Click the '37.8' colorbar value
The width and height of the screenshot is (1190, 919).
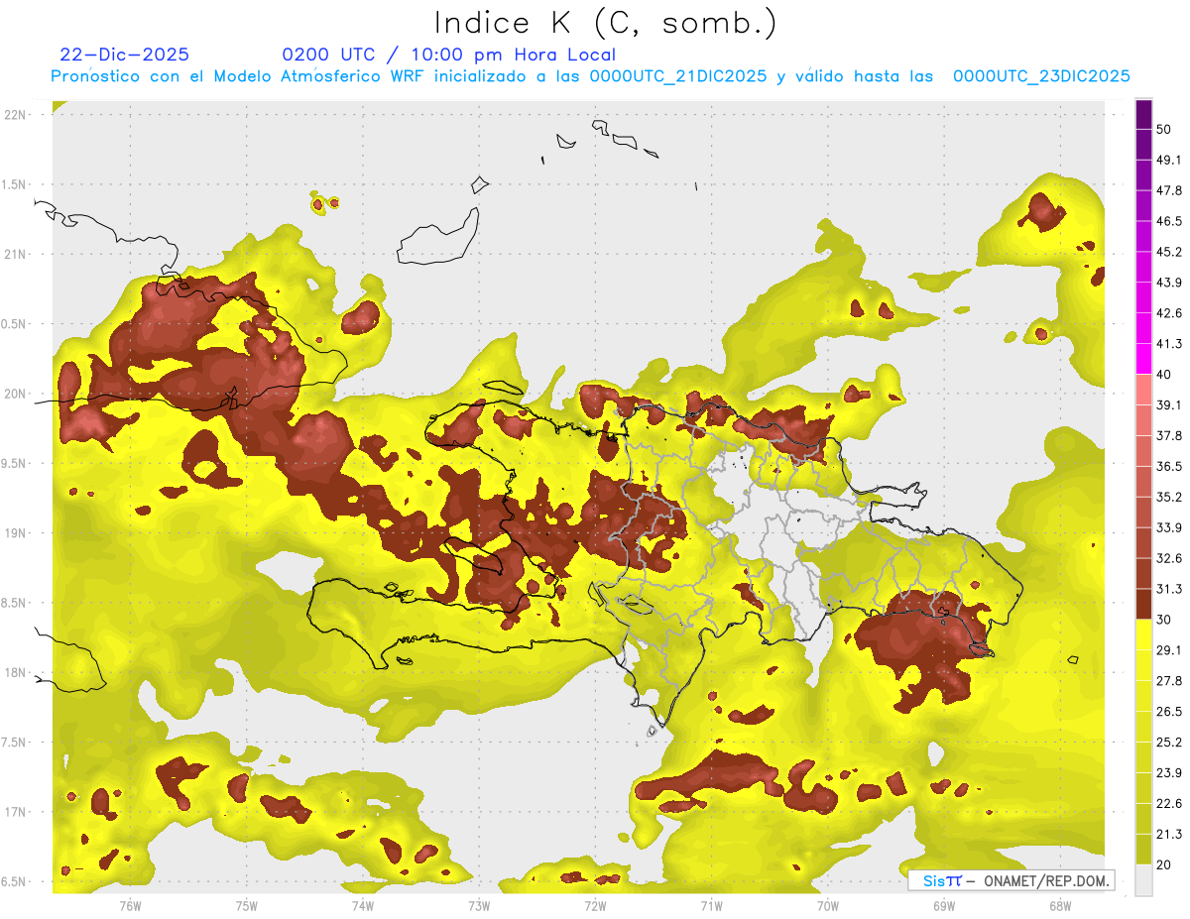point(1169,436)
